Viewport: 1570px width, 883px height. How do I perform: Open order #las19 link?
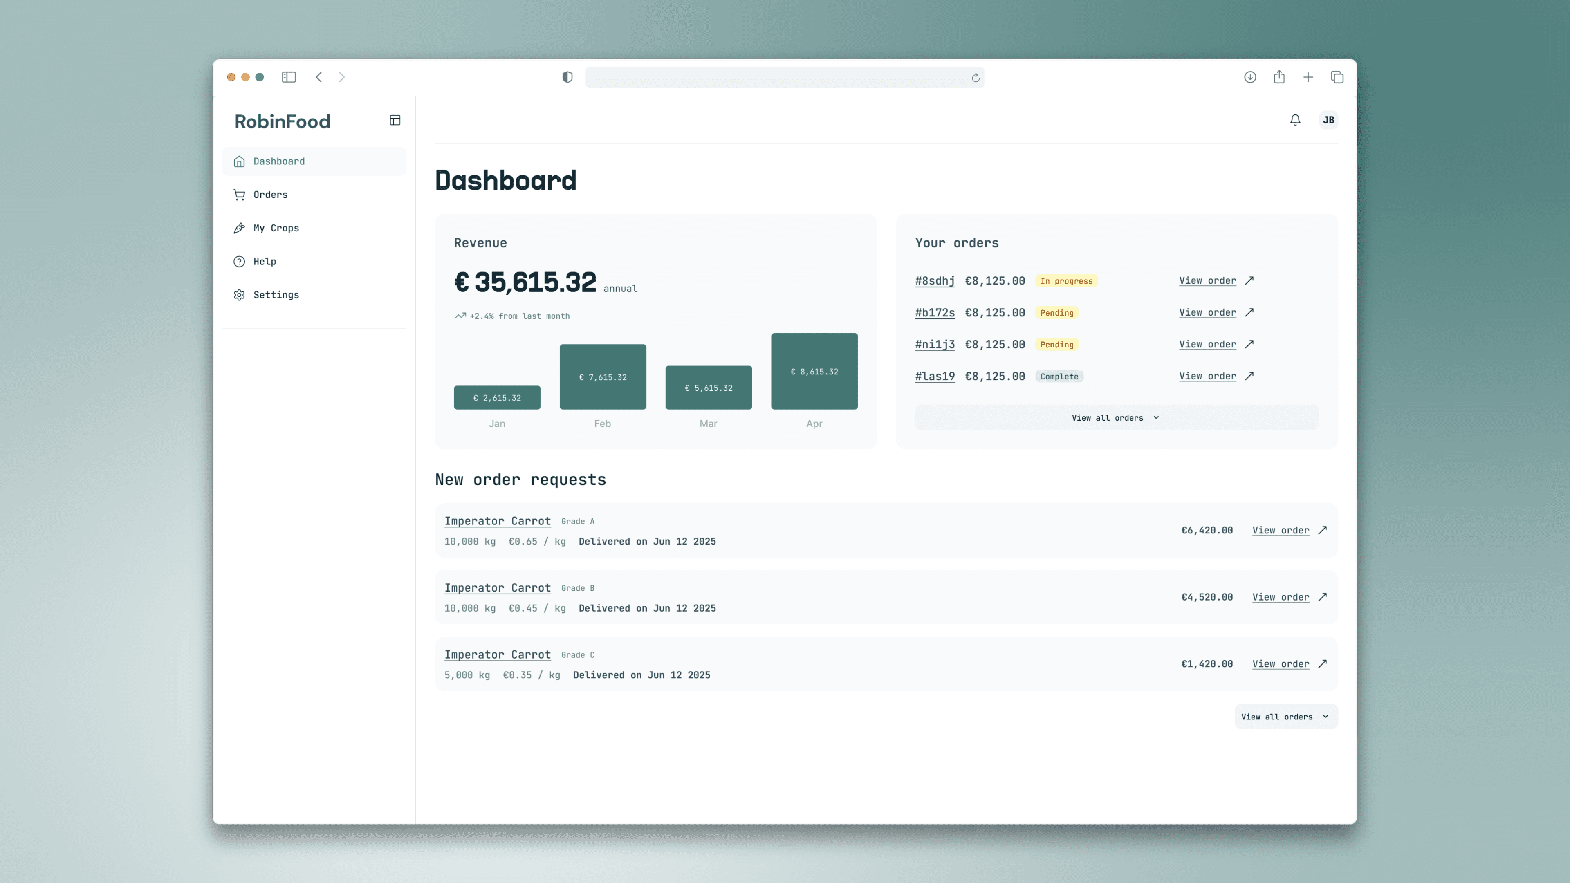tap(935, 376)
